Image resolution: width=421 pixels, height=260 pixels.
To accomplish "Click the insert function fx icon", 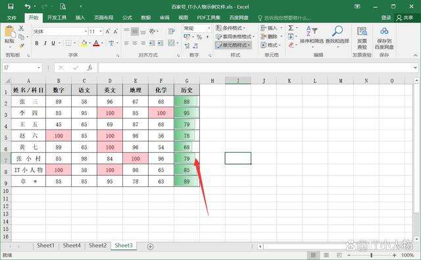I will click(89, 67).
